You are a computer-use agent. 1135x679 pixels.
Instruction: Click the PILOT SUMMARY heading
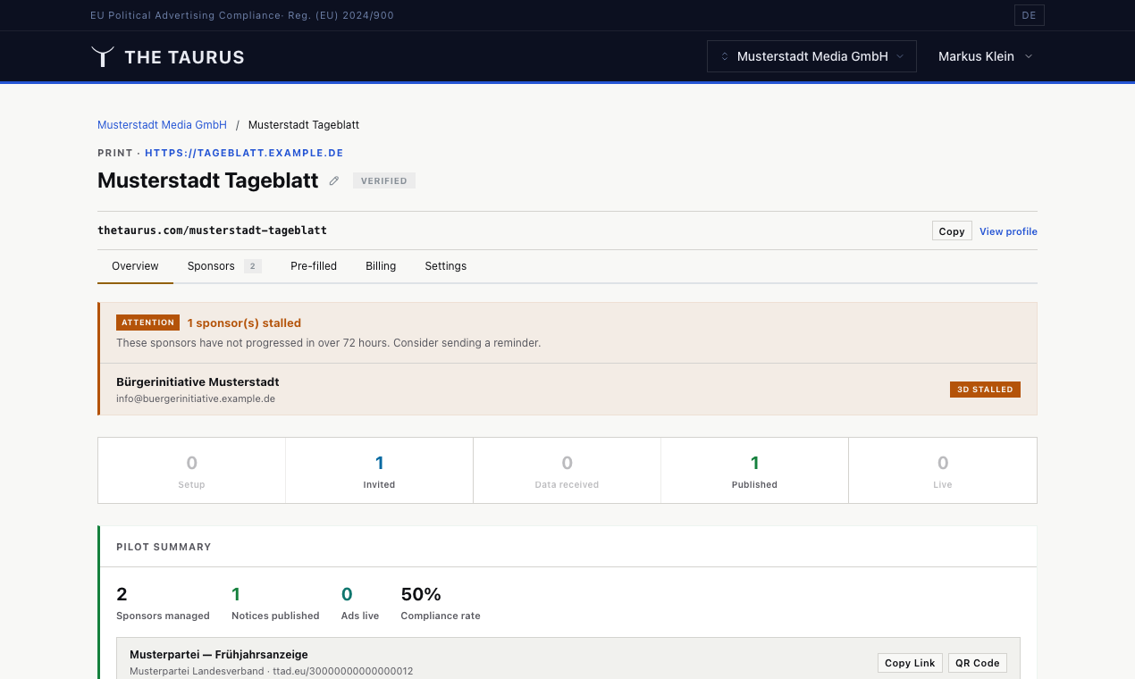[164, 547]
